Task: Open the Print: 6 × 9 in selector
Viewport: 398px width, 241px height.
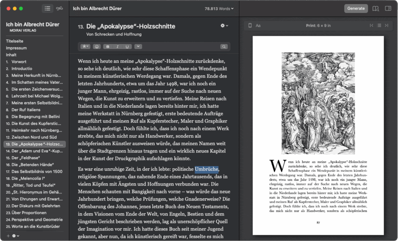Action: coord(318,25)
